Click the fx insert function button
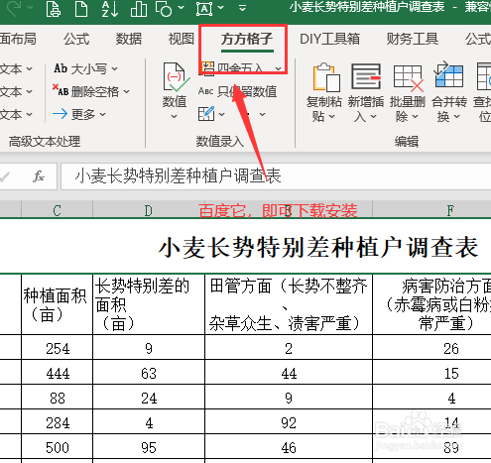Screen dimensions: 491x463 click(x=39, y=176)
